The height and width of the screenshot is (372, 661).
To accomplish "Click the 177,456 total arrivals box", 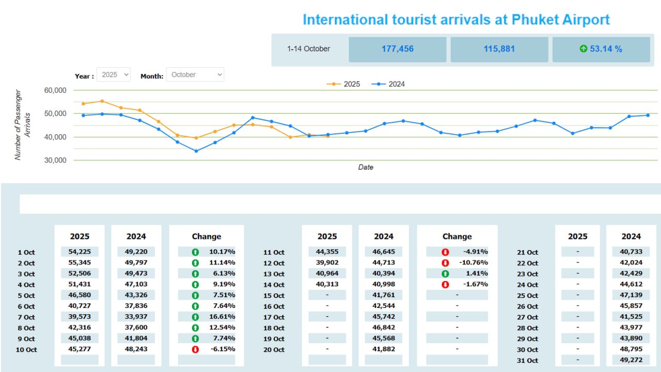I will [397, 49].
